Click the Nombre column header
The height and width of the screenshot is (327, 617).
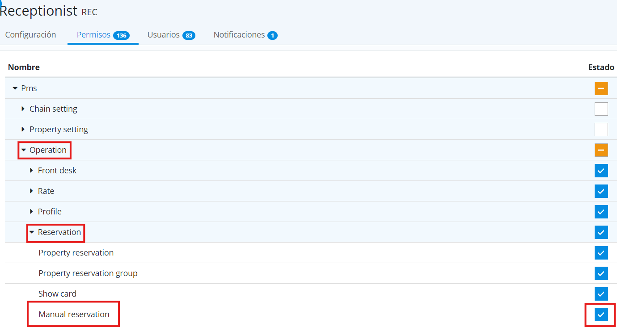[24, 67]
